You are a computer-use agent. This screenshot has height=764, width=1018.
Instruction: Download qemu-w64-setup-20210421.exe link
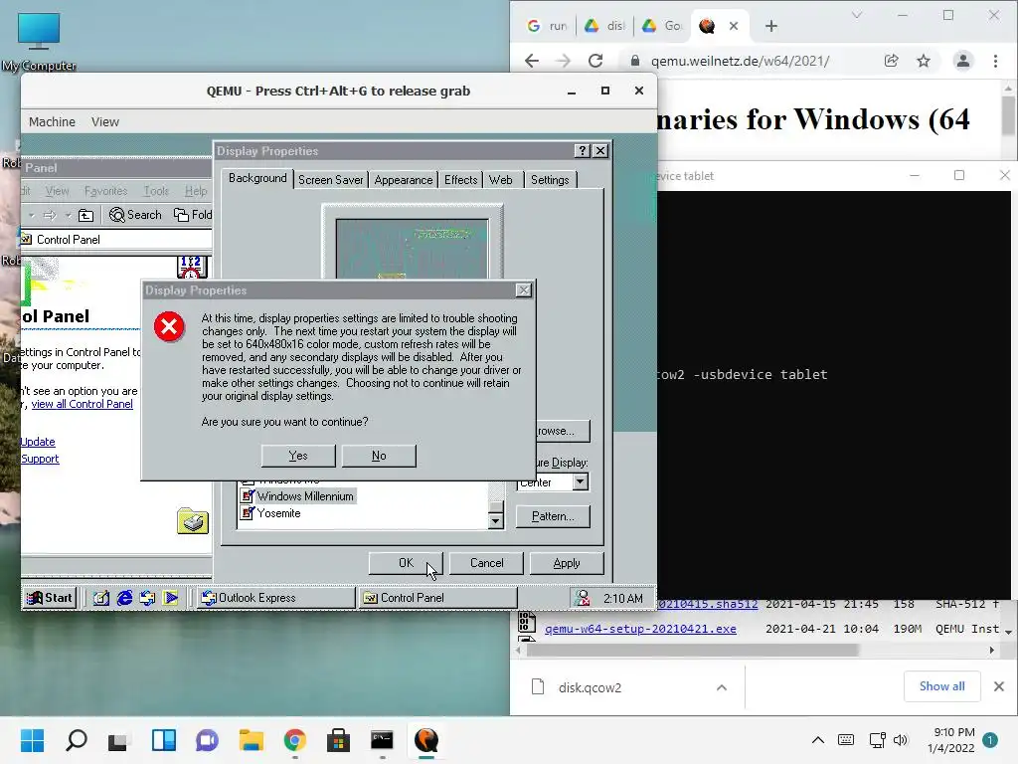(x=640, y=629)
